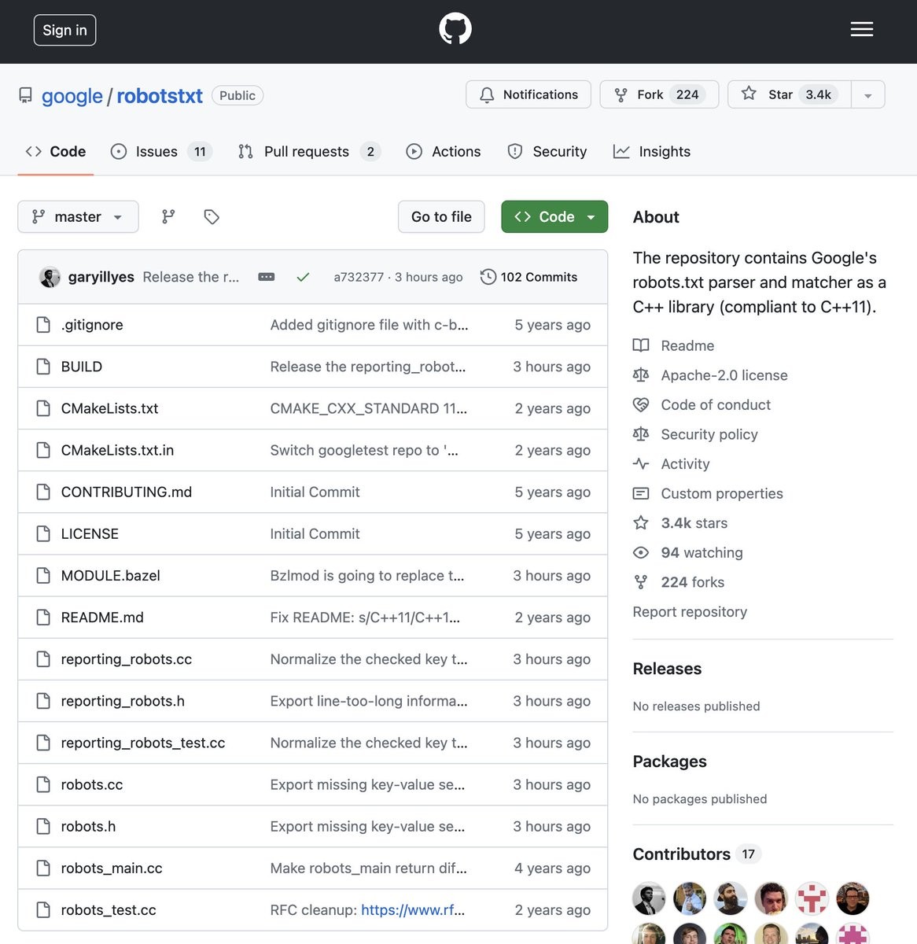
Task: Click the star icon beside 3.4k stars
Action: point(641,523)
